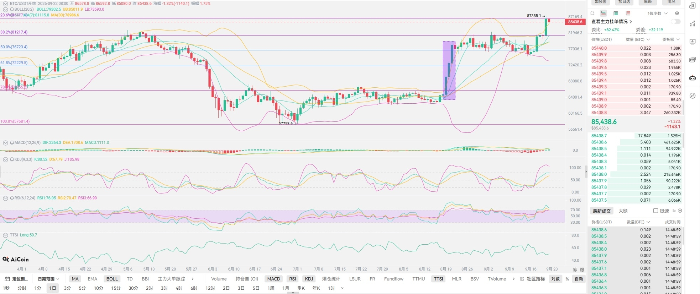This screenshot has height=294, width=700.
Task: Open the 委托额 column dropdown
Action: point(671,39)
